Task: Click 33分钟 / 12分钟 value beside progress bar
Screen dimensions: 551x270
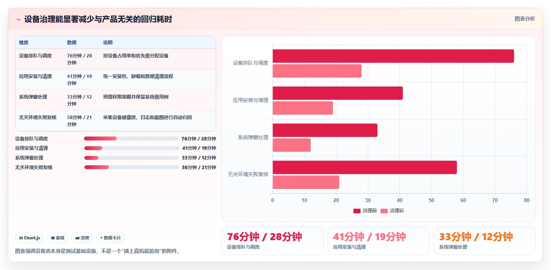Action: pyautogui.click(x=199, y=158)
